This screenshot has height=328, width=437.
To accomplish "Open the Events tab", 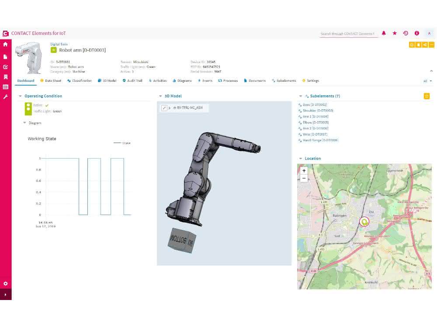I will pyautogui.click(x=205, y=80).
